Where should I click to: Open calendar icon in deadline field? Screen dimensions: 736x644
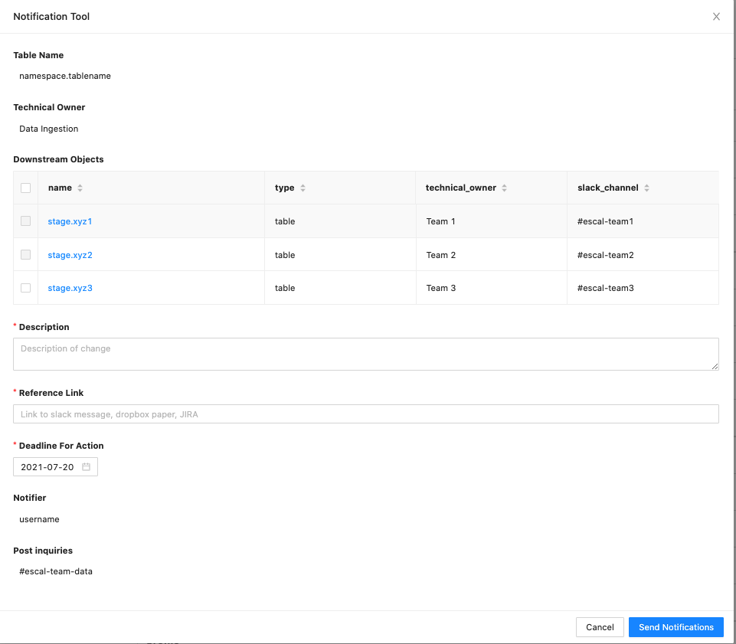tap(87, 467)
